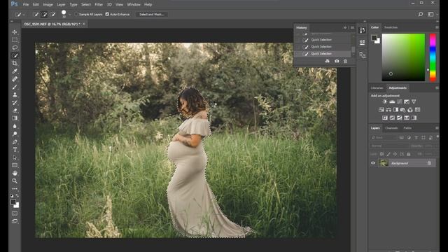Screen dimensions: 448x252
Task: Choose Subtract from selection mode
Action: 52,14
